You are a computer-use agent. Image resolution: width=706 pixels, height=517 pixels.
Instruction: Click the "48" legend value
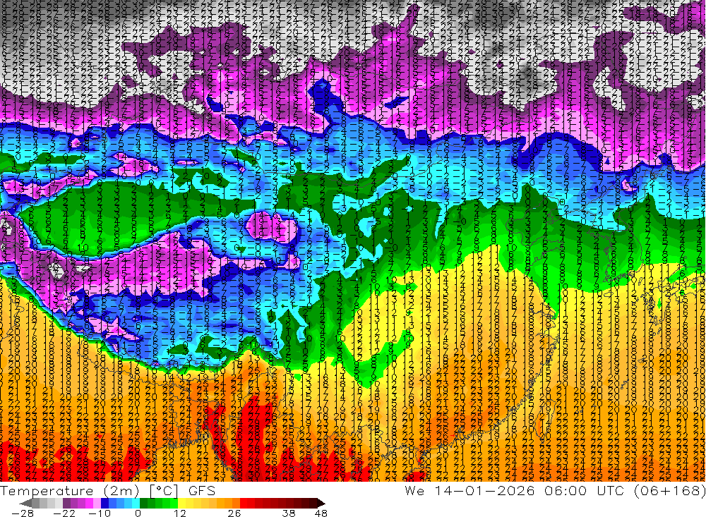click(x=321, y=513)
